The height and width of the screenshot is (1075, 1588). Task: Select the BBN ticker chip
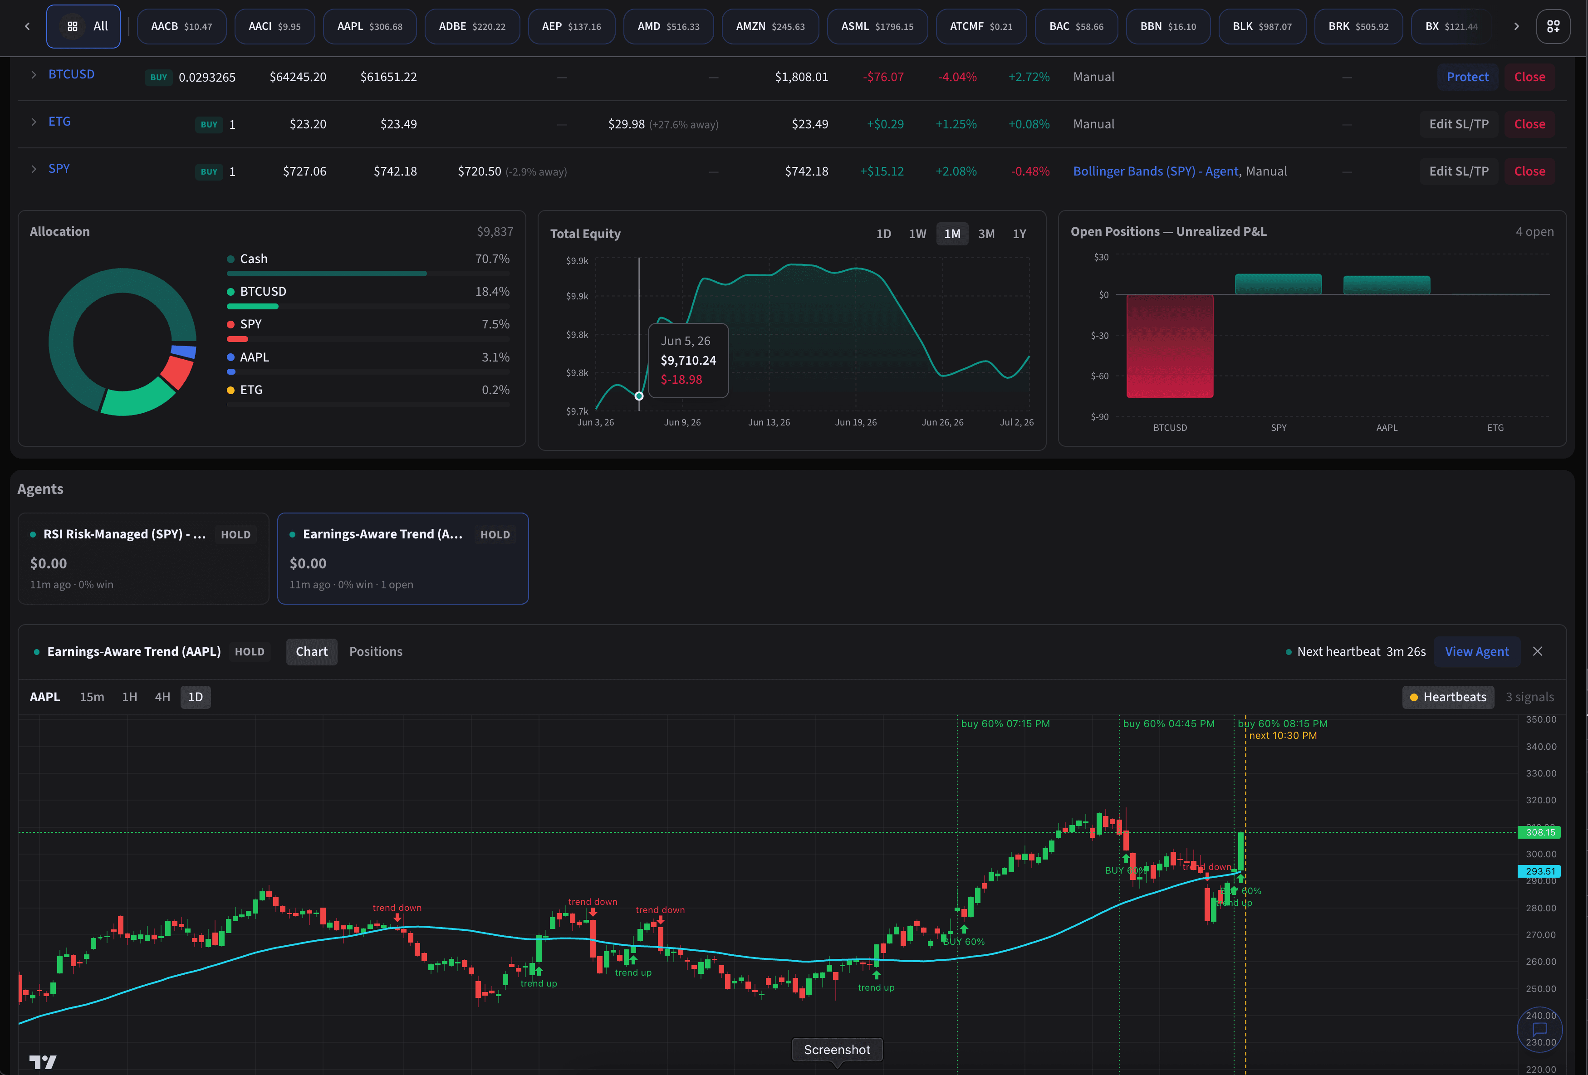pos(1168,26)
